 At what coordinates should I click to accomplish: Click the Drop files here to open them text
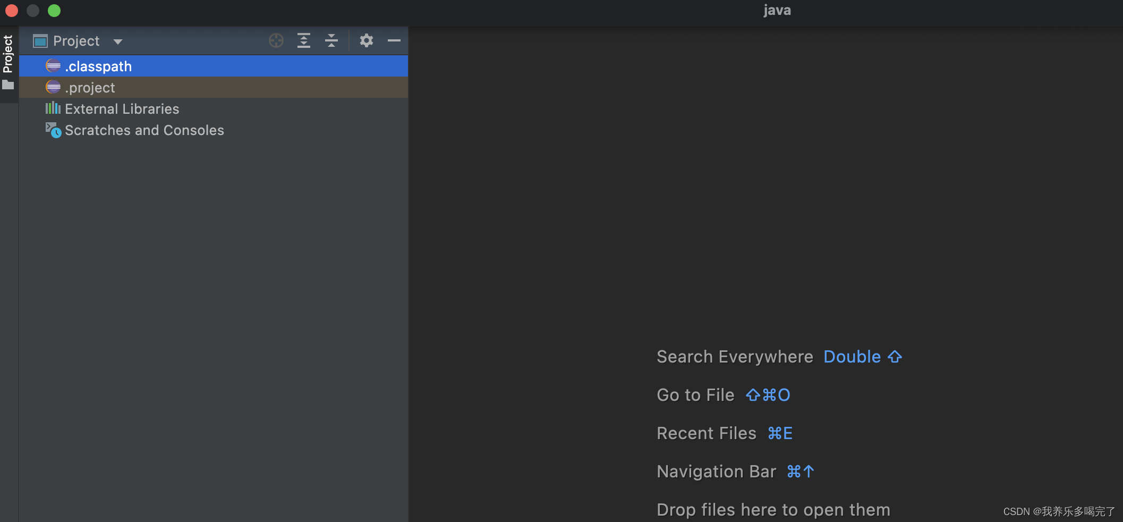(x=773, y=510)
